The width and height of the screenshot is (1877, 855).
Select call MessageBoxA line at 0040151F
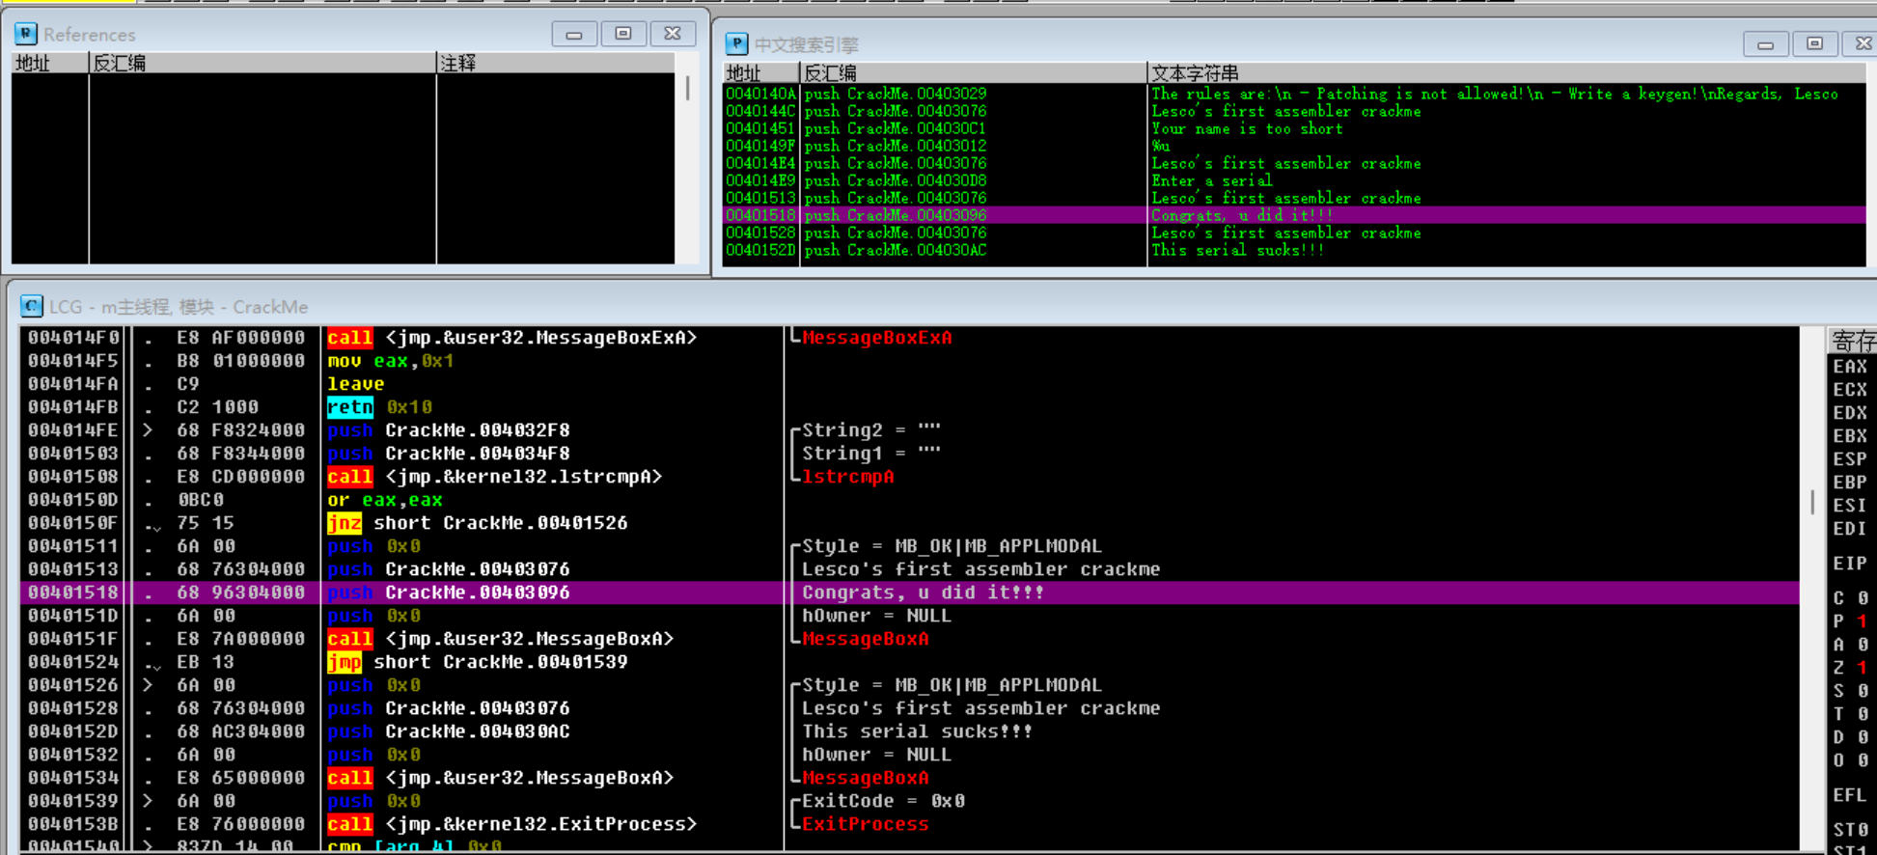[x=909, y=638]
